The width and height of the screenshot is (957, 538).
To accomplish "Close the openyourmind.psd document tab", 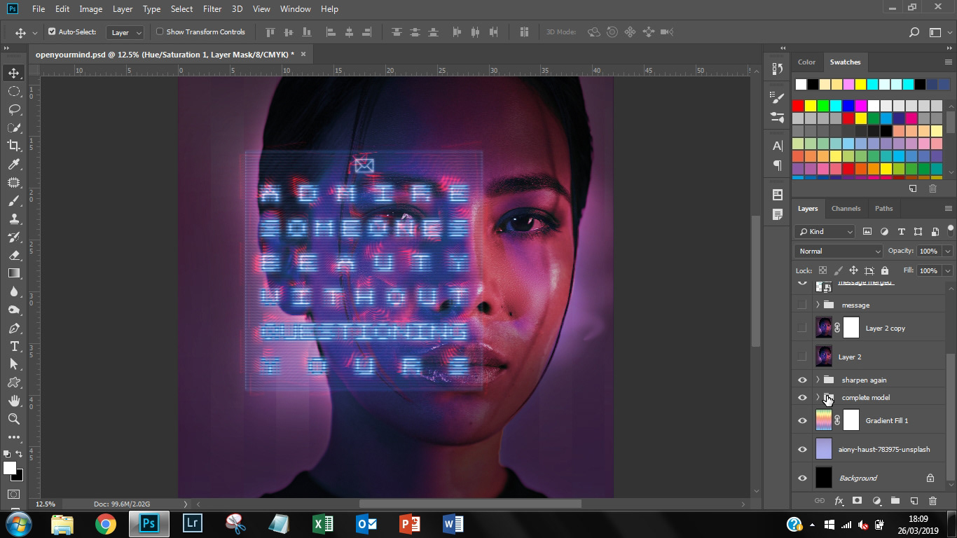I will [x=303, y=54].
